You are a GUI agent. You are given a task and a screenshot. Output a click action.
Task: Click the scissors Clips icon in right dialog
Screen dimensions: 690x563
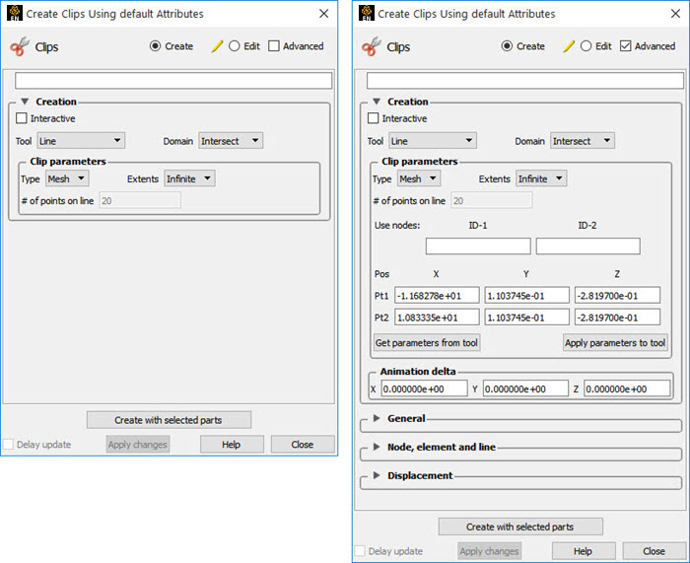coord(371,46)
